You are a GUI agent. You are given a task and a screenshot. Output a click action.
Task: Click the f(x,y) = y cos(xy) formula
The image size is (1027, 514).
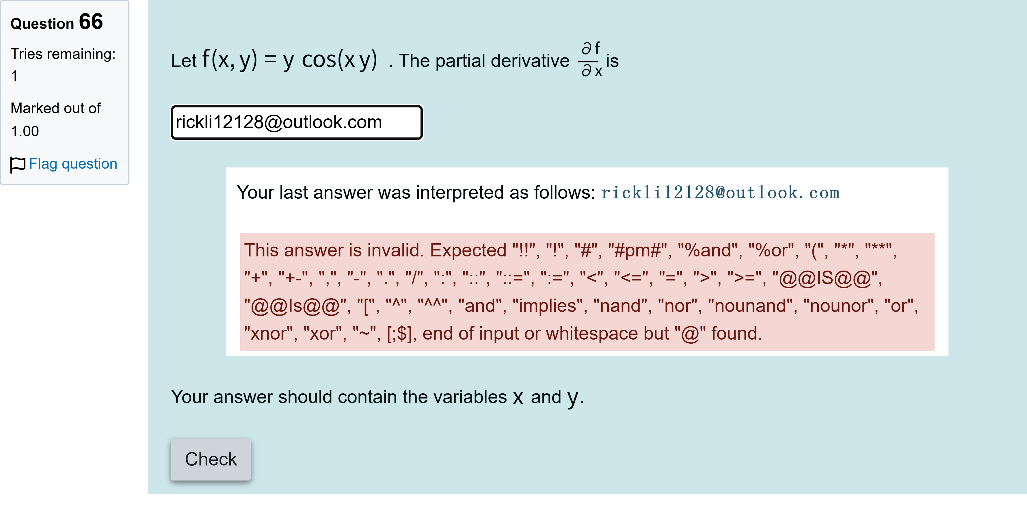[x=289, y=60]
